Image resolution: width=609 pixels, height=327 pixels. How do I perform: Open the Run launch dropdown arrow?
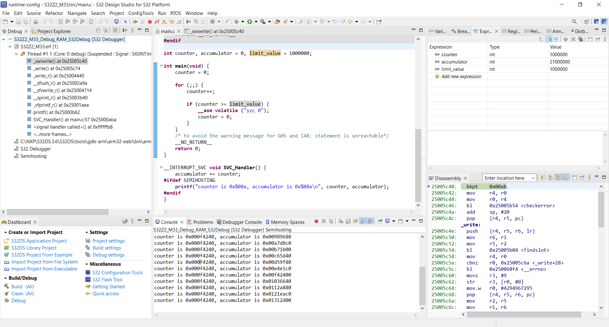[x=256, y=22]
